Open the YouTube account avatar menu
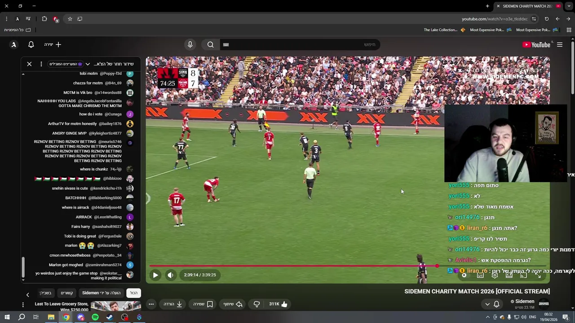Screen dimensions: 575x323 (14, 44)
